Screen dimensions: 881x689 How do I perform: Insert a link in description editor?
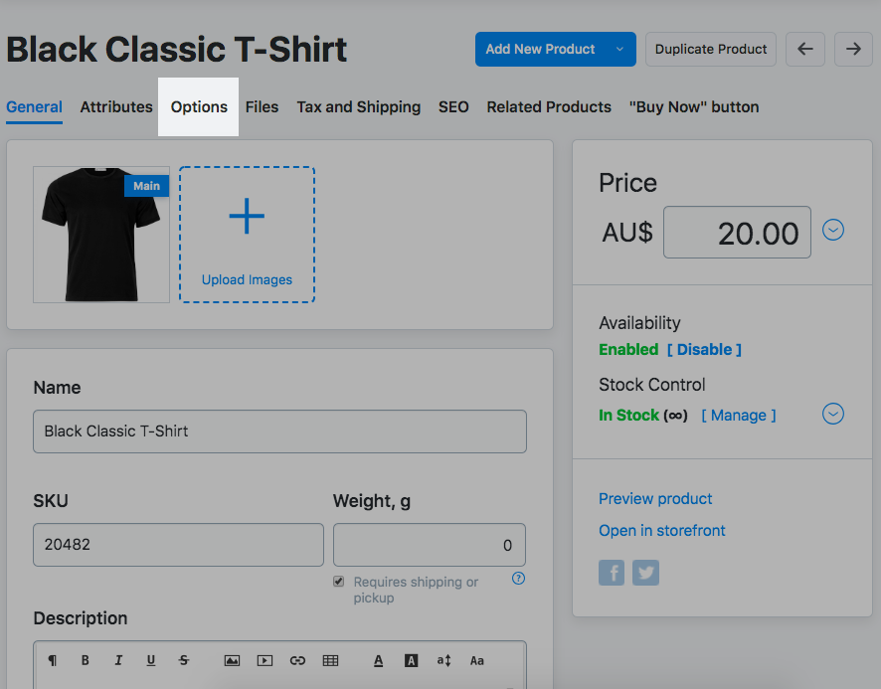pyautogui.click(x=297, y=660)
